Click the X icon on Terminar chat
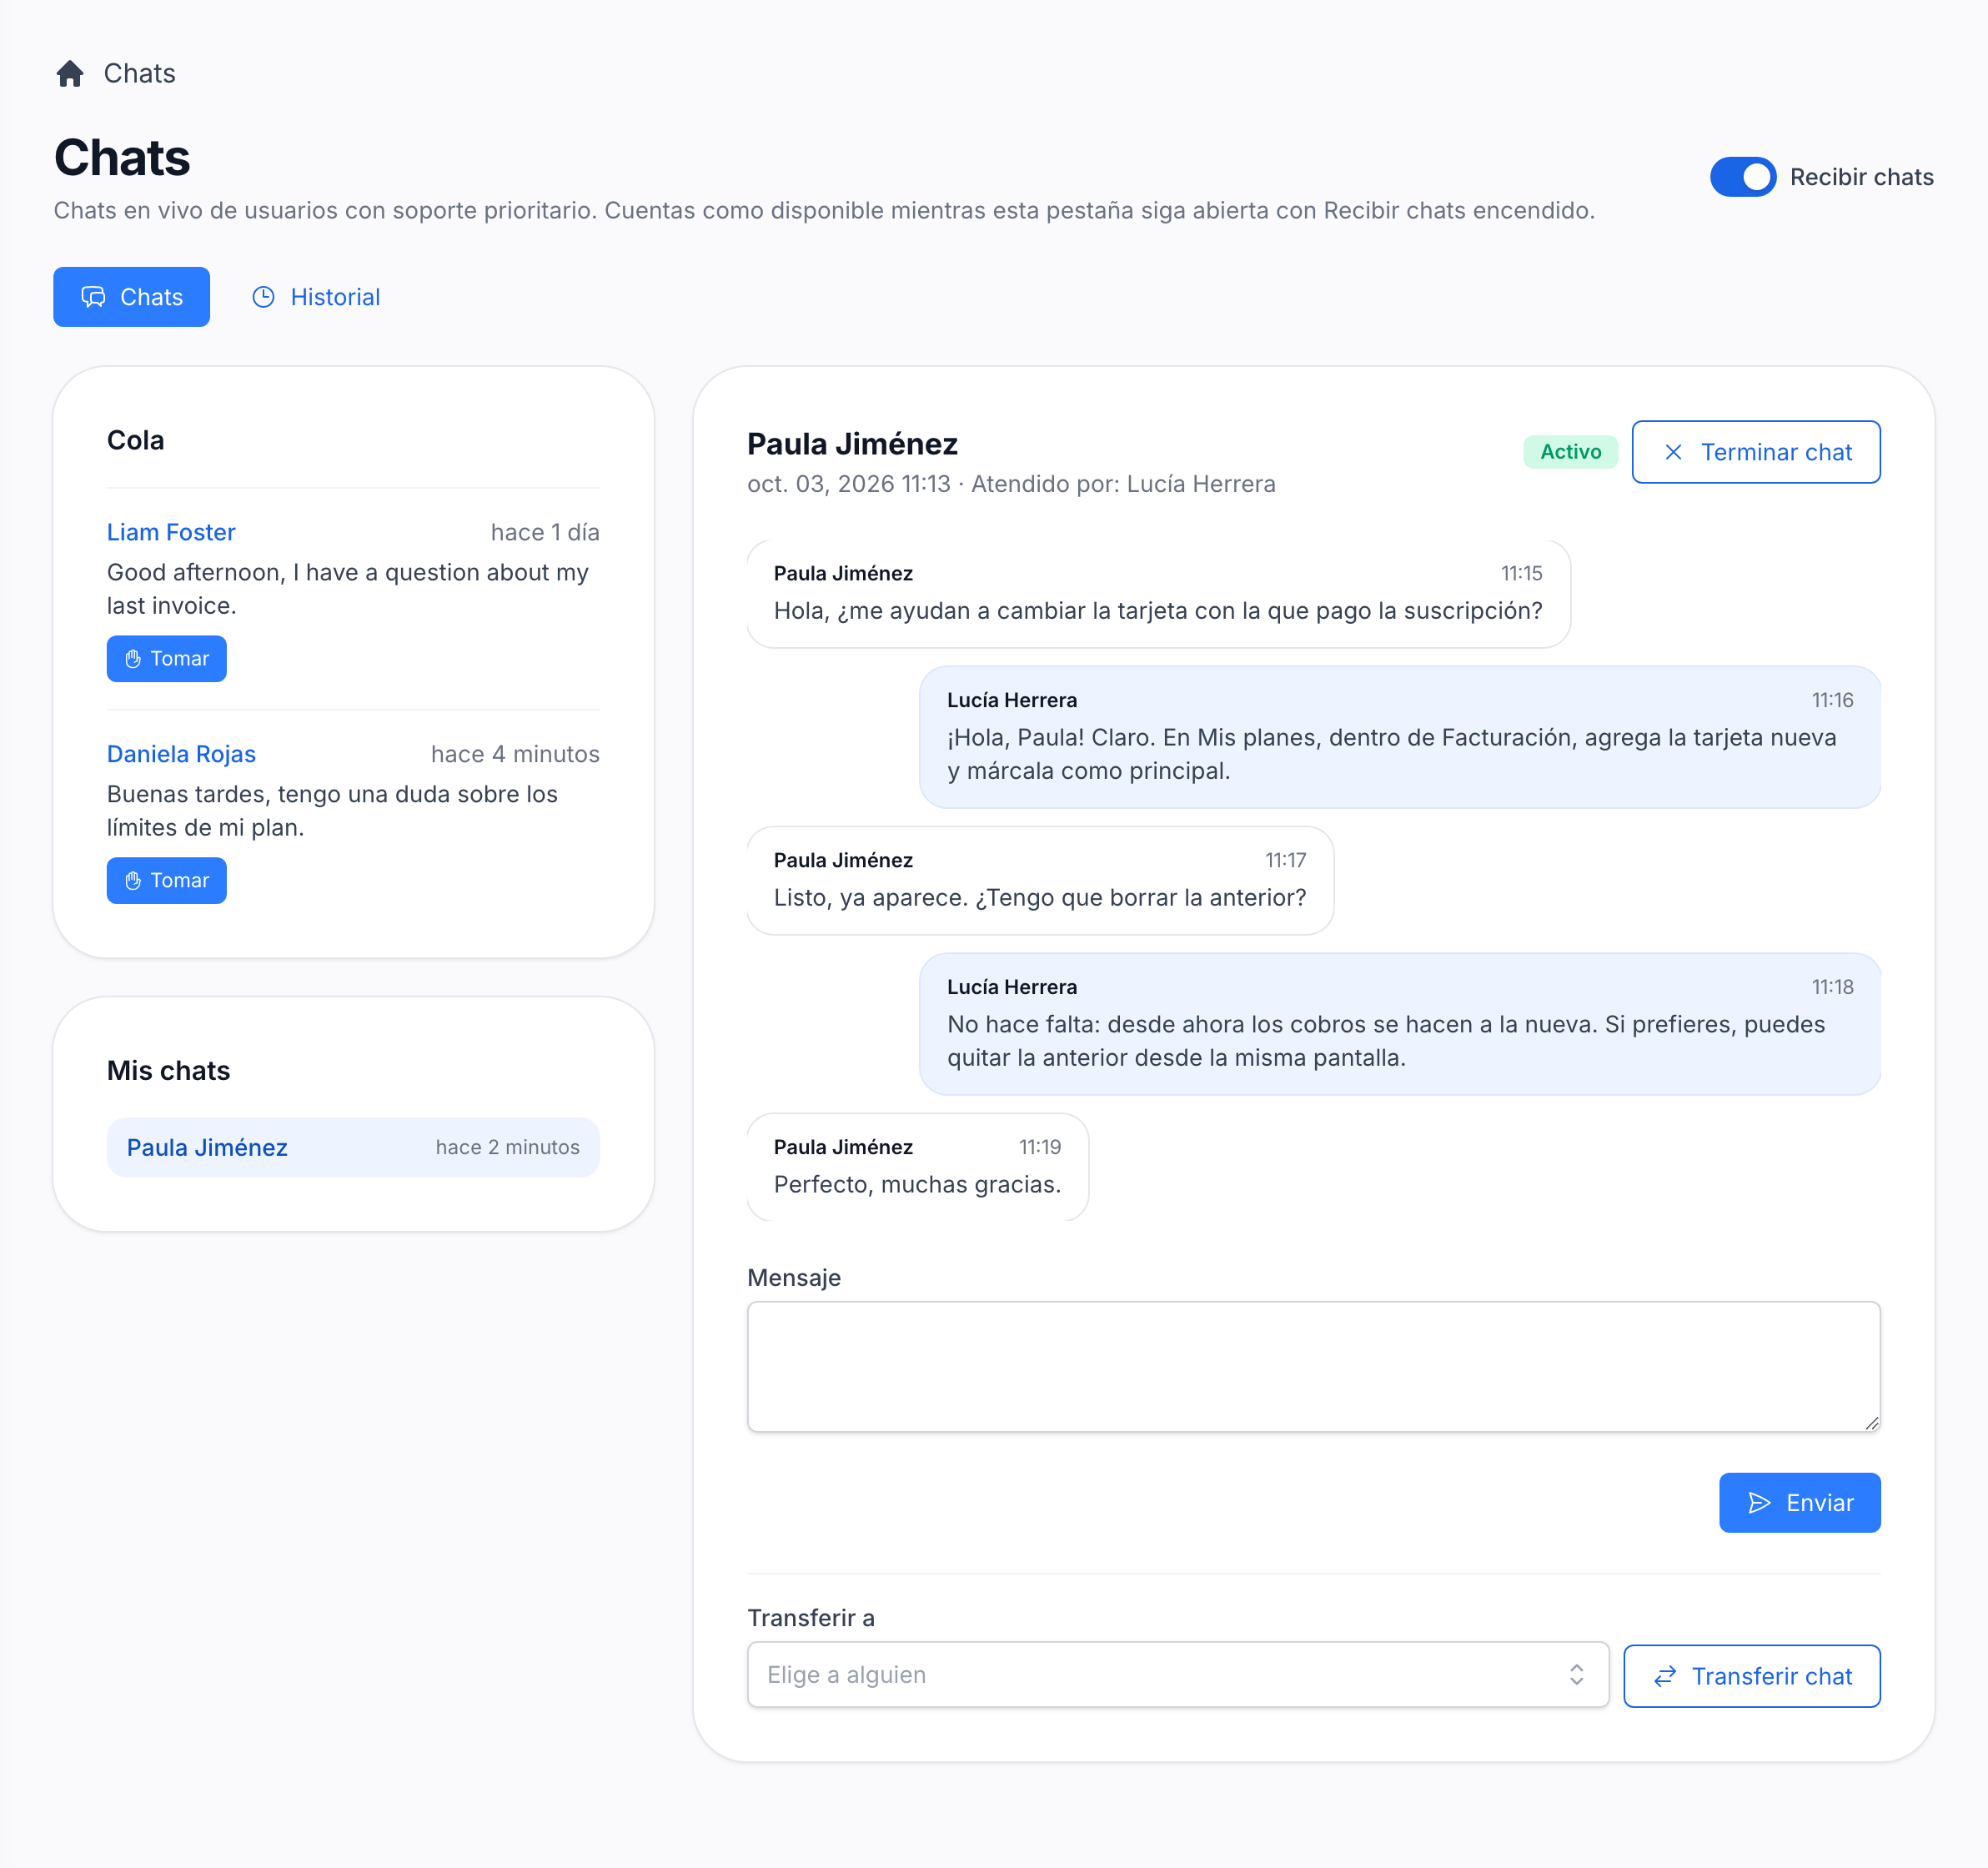This screenshot has width=1988, height=1868. point(1673,452)
